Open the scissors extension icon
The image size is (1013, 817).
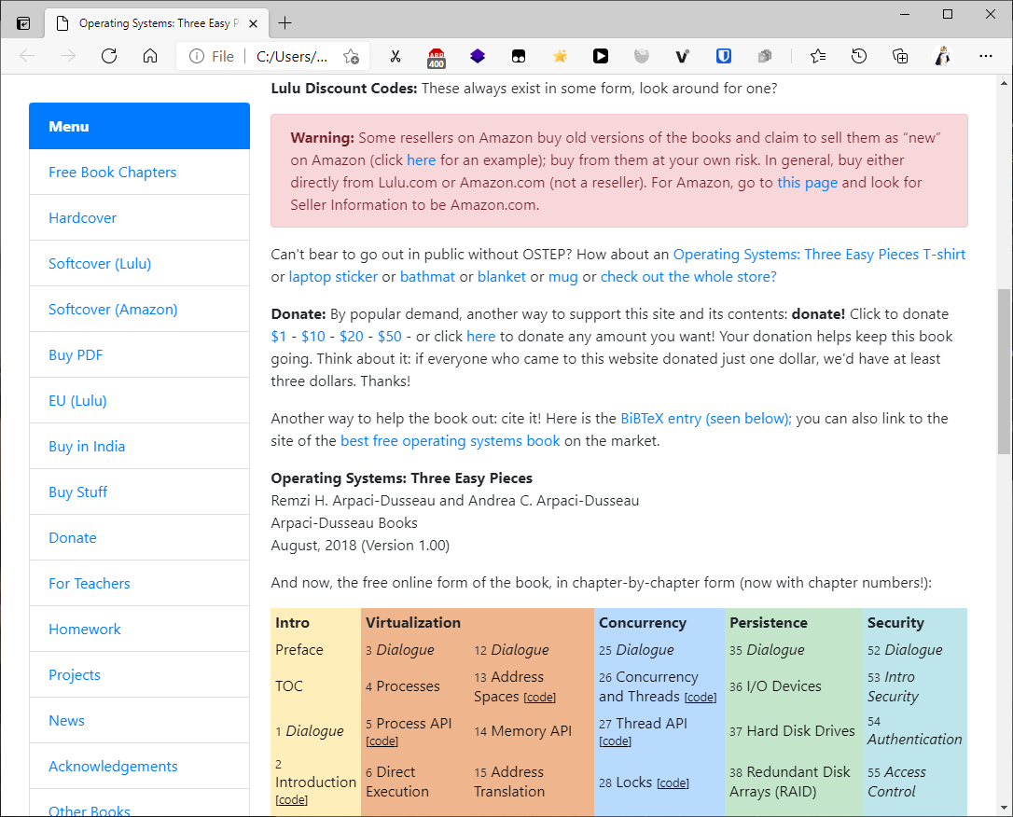pyautogui.click(x=395, y=56)
